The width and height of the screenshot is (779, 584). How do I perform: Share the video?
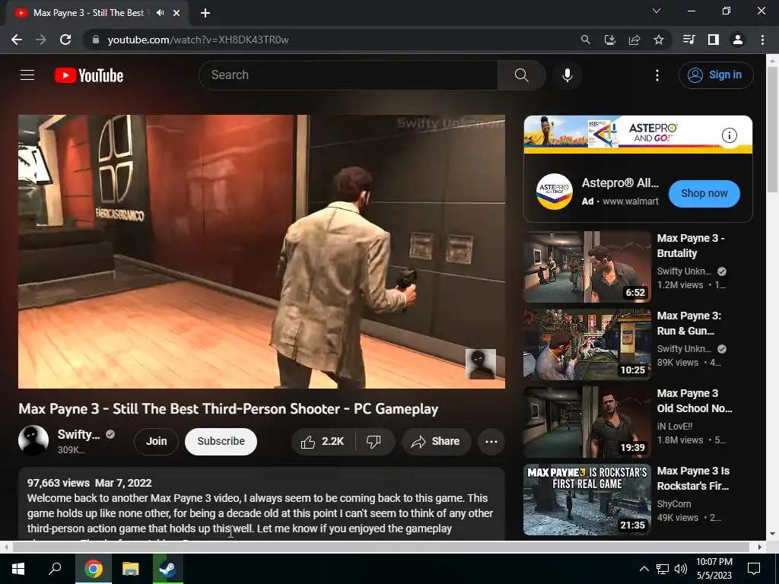tap(436, 441)
